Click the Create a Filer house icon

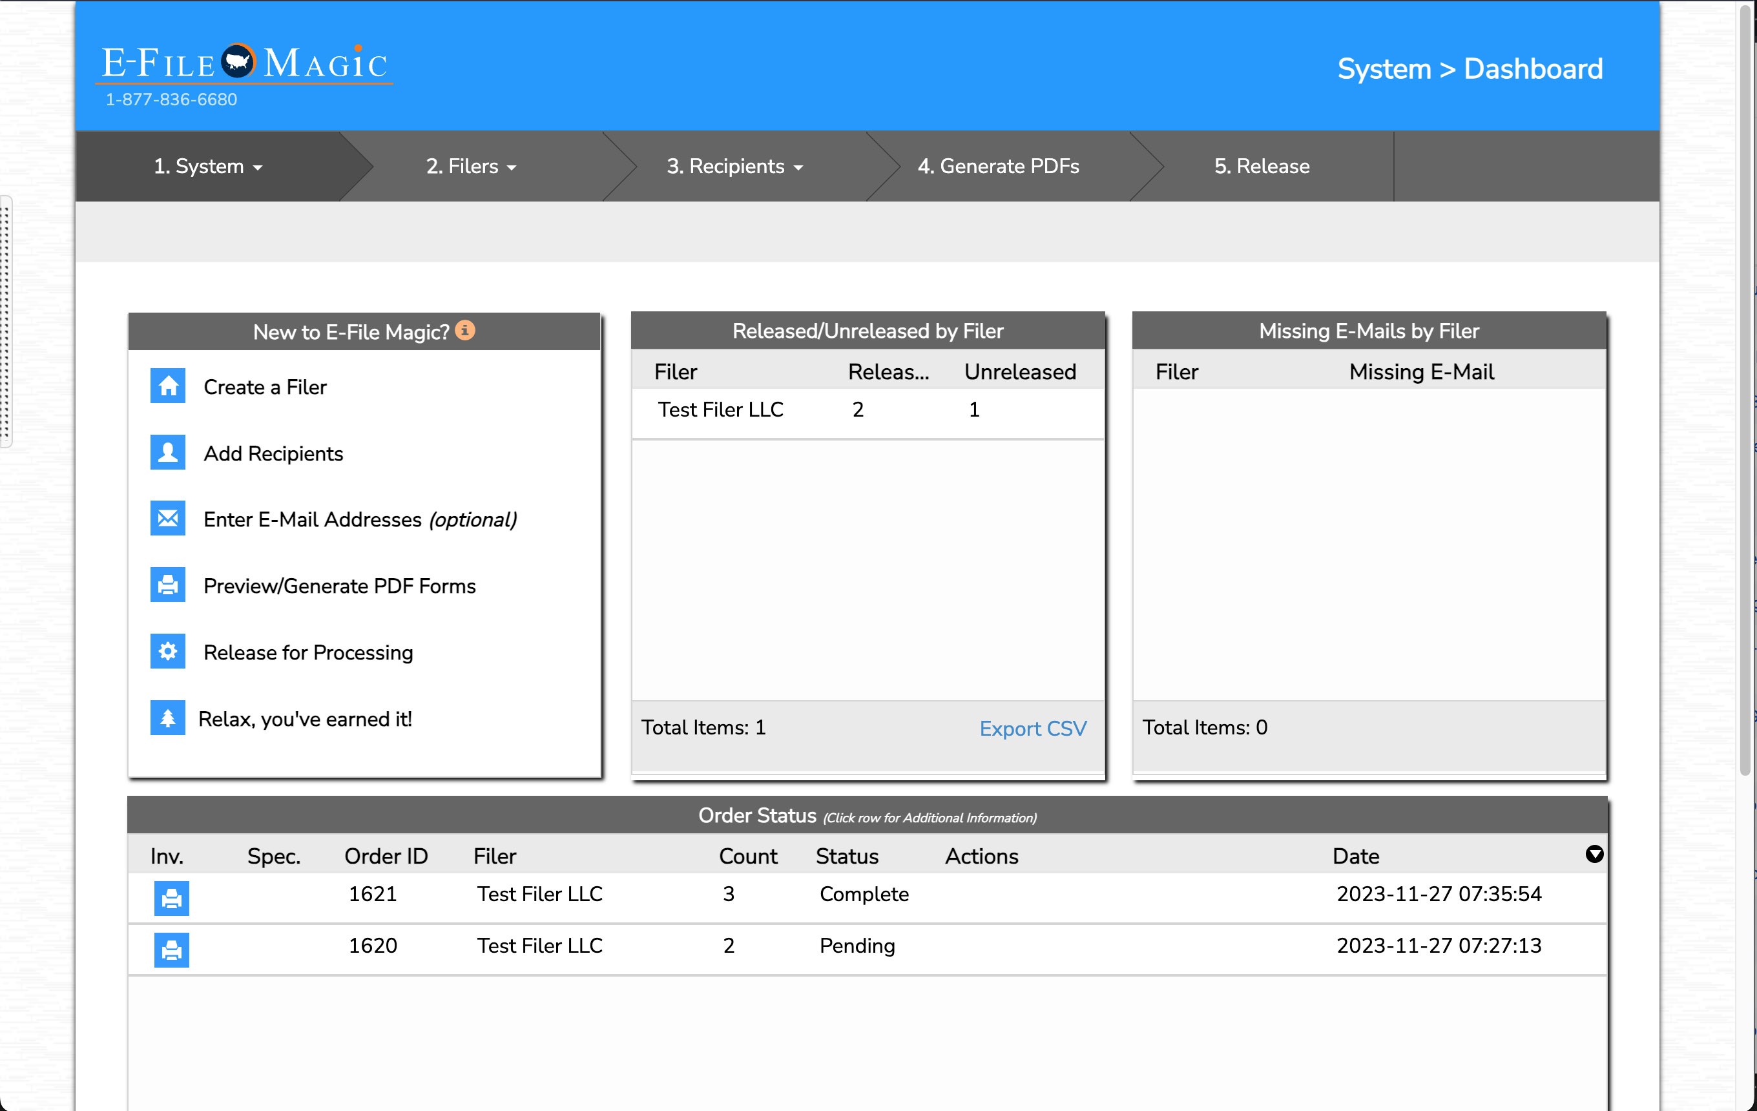(168, 386)
